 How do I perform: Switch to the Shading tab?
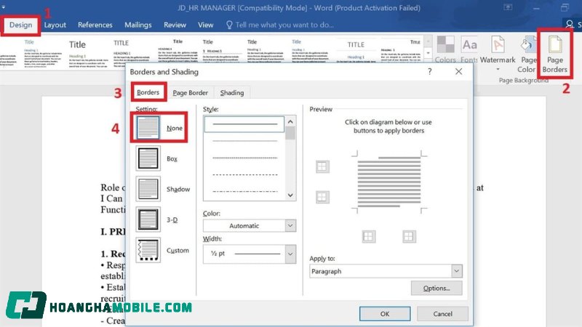[x=232, y=92]
